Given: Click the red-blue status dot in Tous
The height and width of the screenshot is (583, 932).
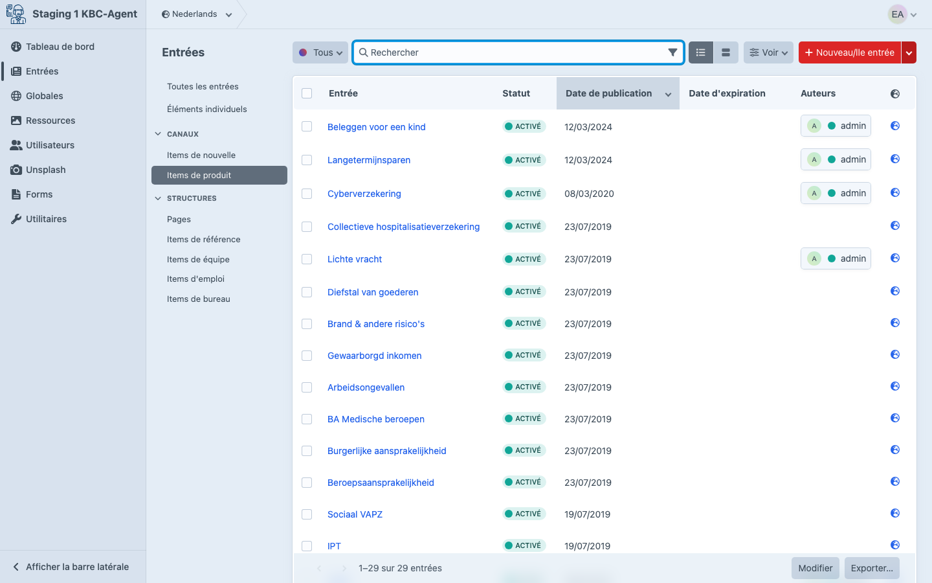Looking at the screenshot, I should point(303,52).
